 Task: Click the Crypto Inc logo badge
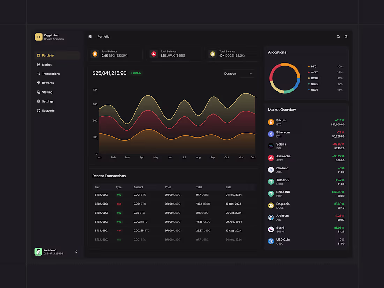coord(38,37)
